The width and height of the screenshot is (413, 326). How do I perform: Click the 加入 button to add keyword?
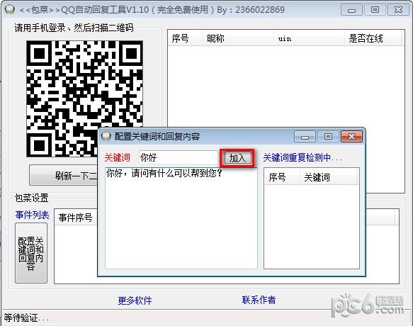[x=237, y=158]
